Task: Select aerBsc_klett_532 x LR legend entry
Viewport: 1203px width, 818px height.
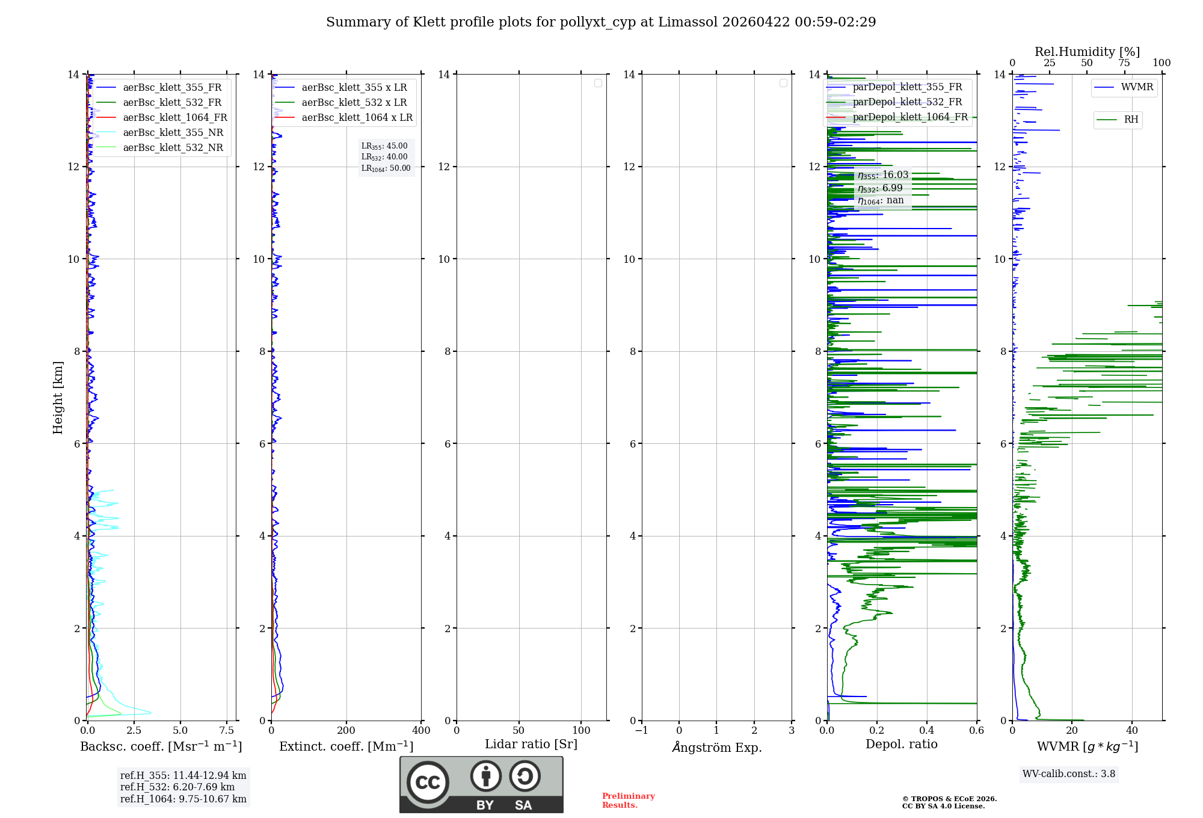Action: 354,103
